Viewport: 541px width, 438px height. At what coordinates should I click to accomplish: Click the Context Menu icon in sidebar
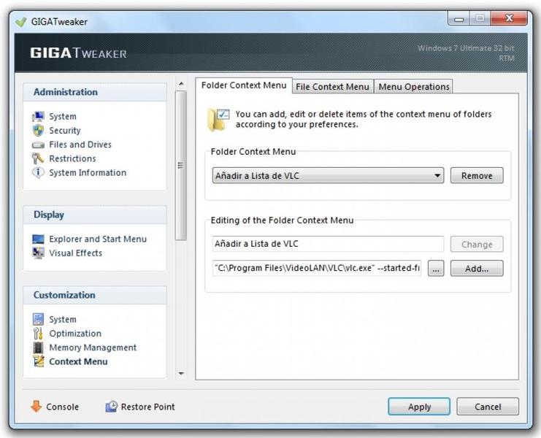tap(38, 361)
